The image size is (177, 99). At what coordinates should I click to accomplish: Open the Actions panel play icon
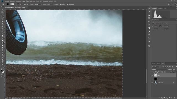pos(149,12)
